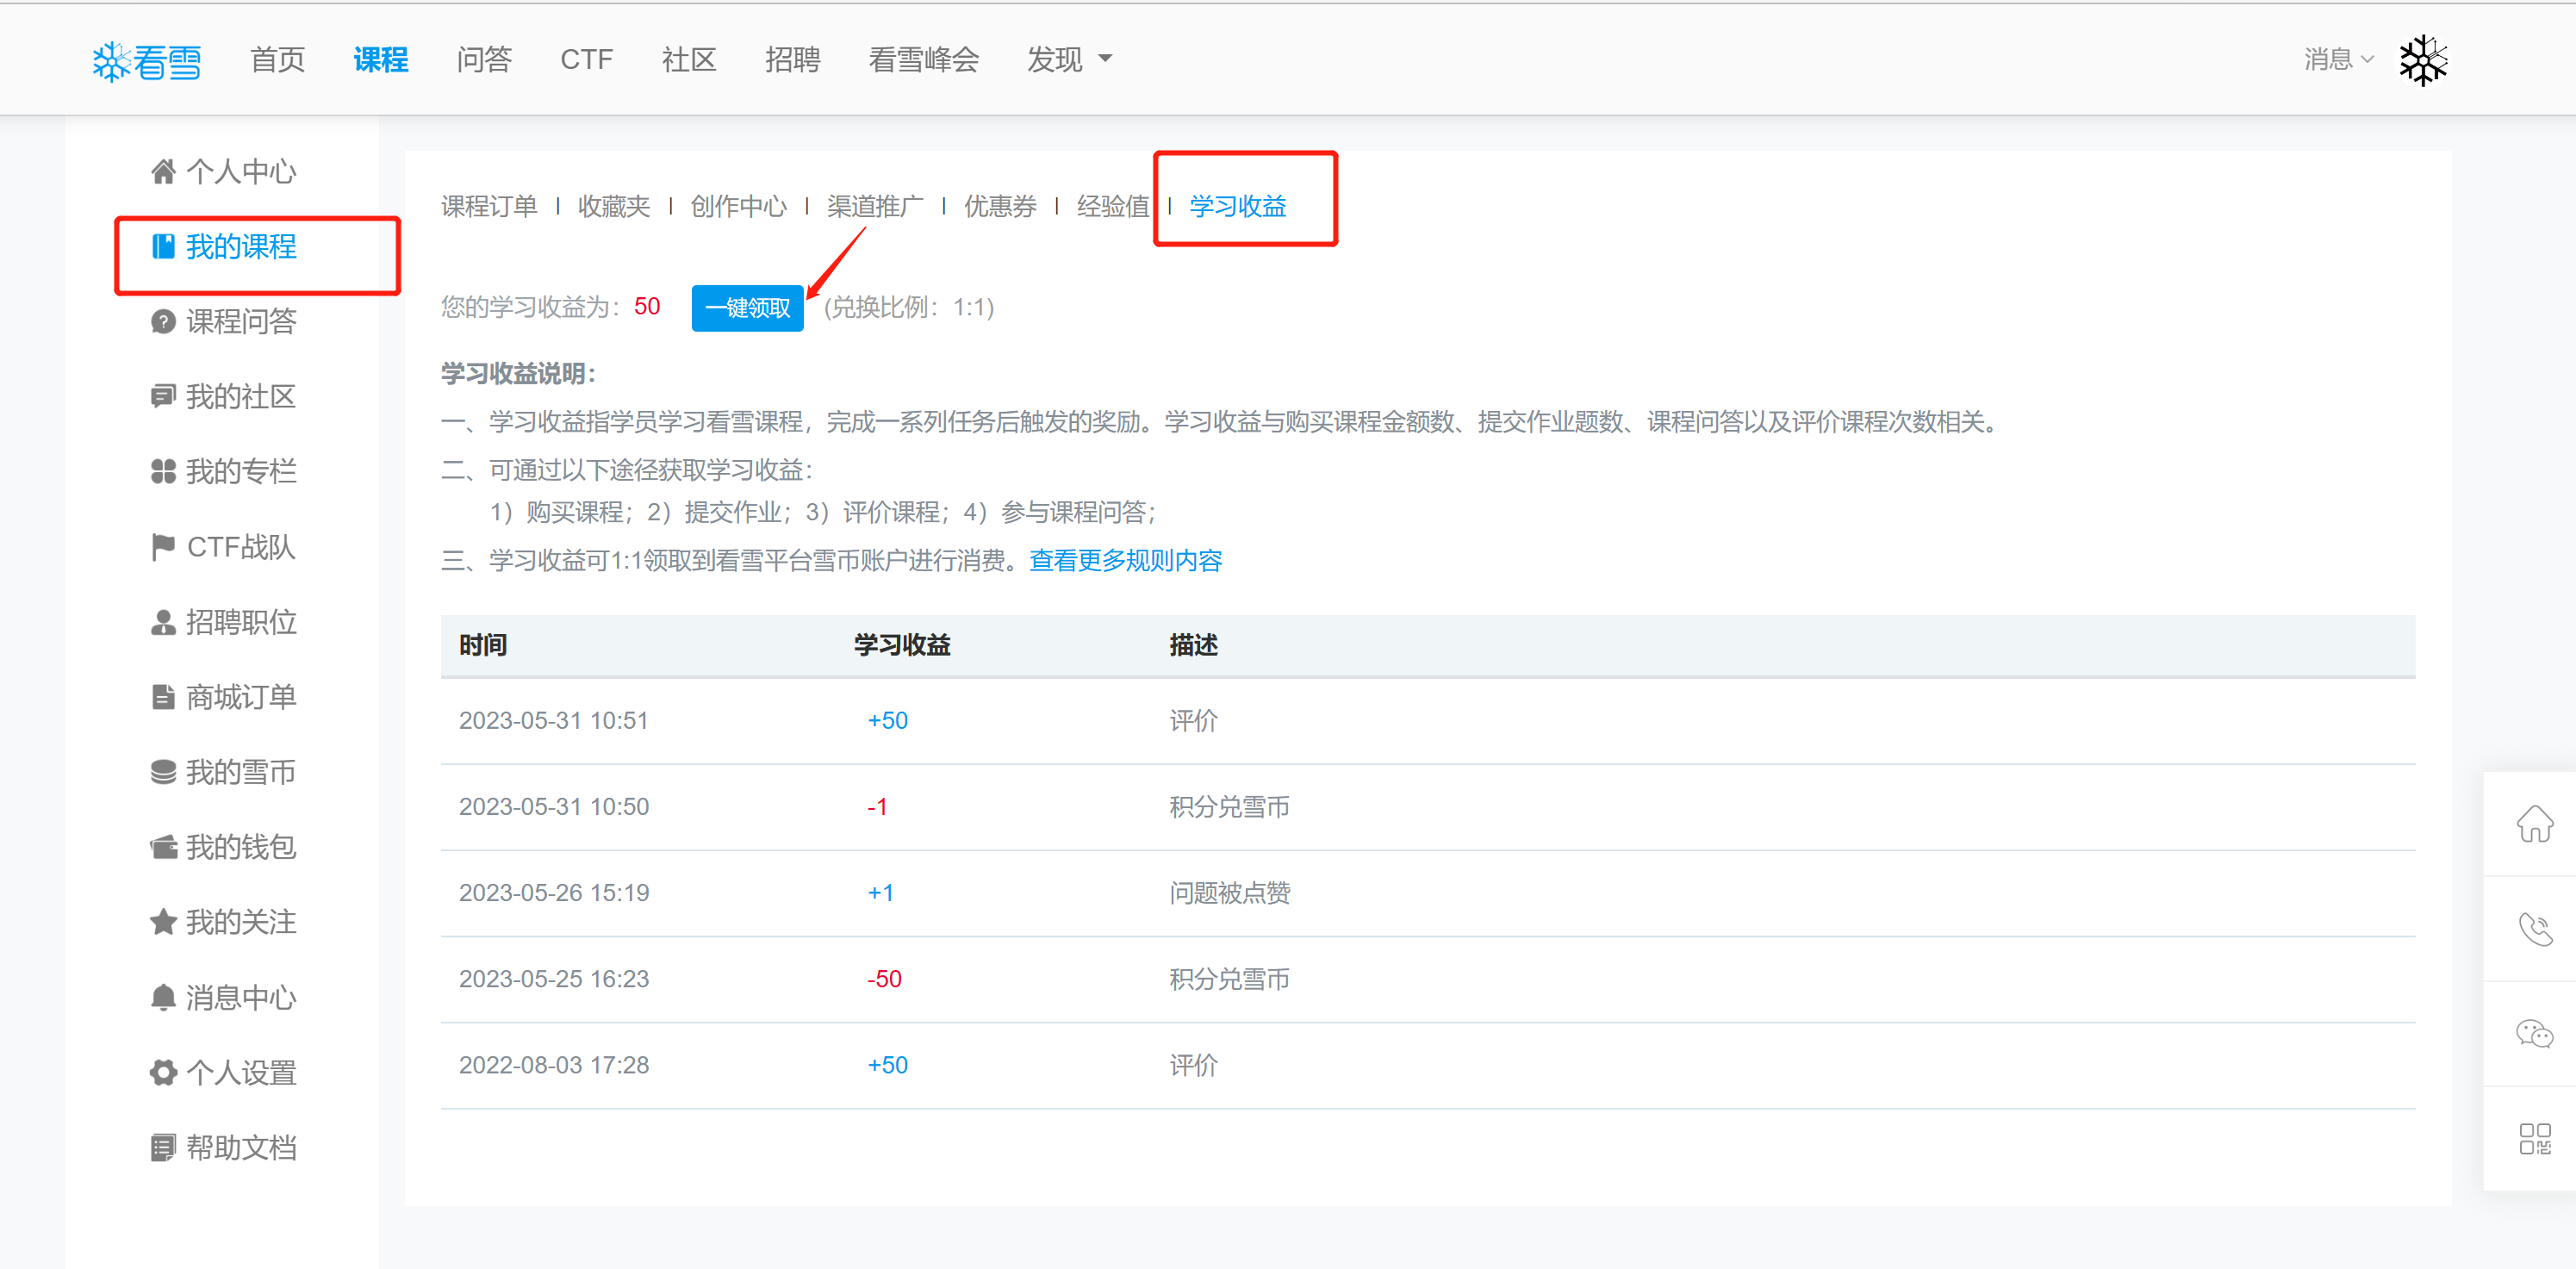
Task: Click the 一键领取 button
Action: point(747,308)
